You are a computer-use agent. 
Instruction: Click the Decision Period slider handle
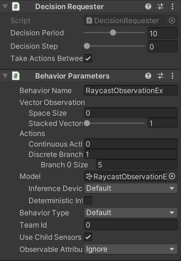[113, 33]
